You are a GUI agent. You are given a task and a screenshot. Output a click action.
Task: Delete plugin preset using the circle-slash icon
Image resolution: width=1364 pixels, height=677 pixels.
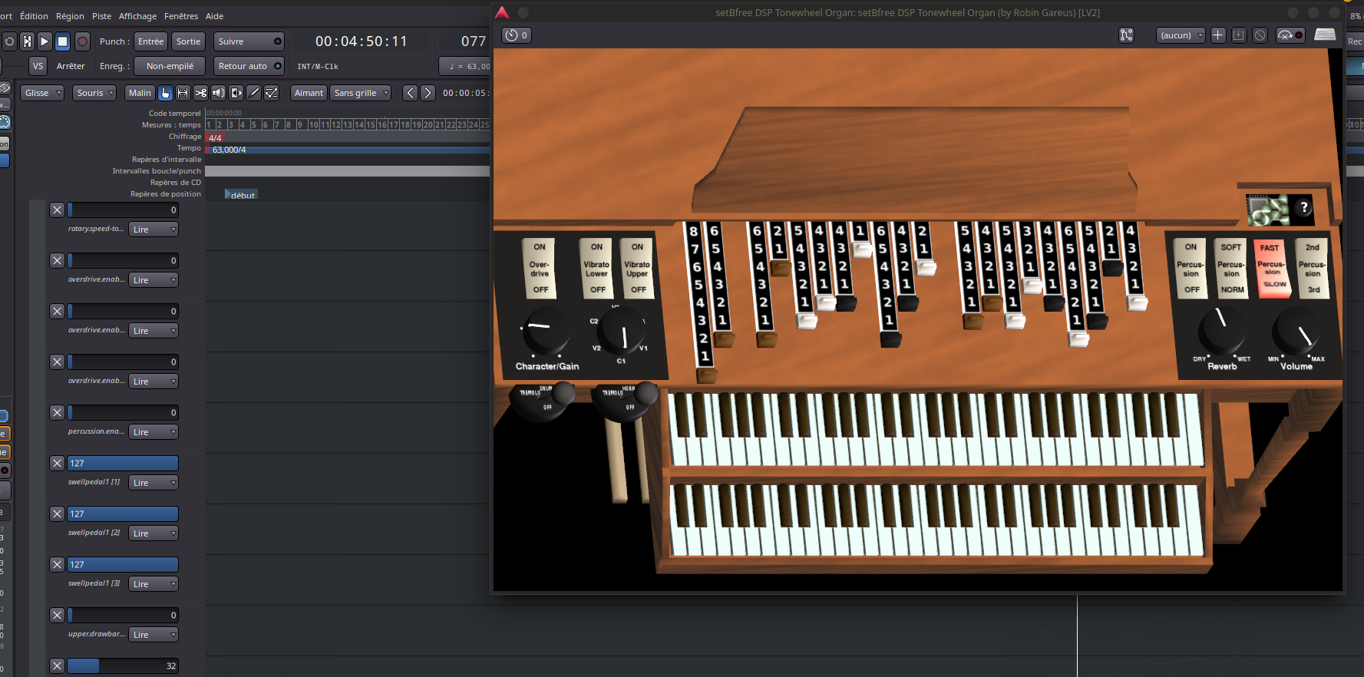(x=1260, y=35)
